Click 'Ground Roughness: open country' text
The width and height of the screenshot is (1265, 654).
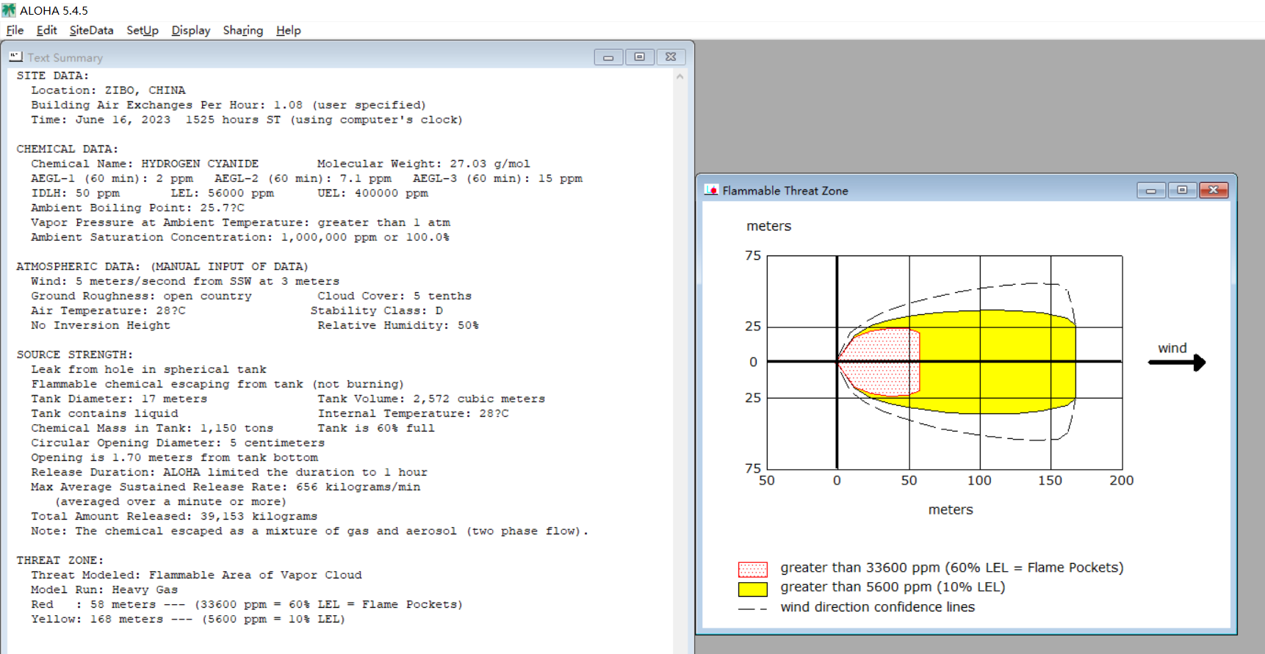coord(141,296)
